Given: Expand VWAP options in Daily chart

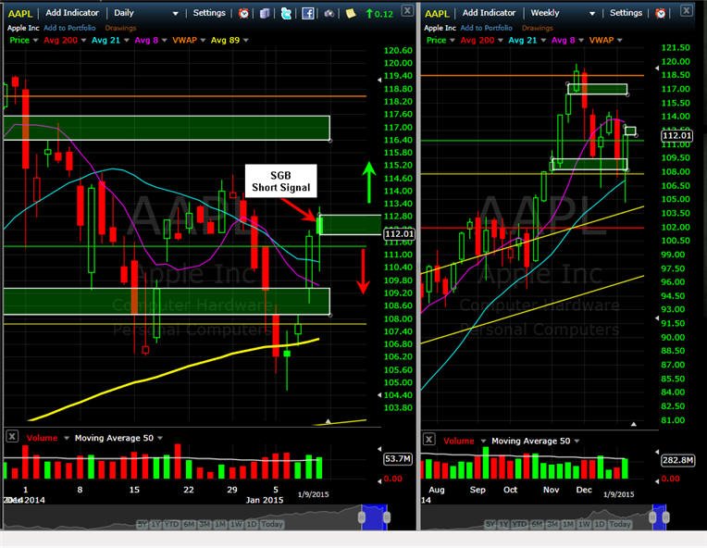Looking at the screenshot, I should (x=203, y=40).
